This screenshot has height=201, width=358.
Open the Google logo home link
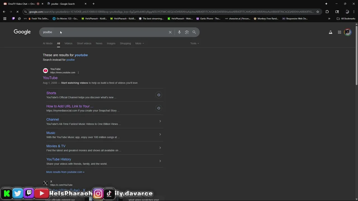tap(22, 32)
